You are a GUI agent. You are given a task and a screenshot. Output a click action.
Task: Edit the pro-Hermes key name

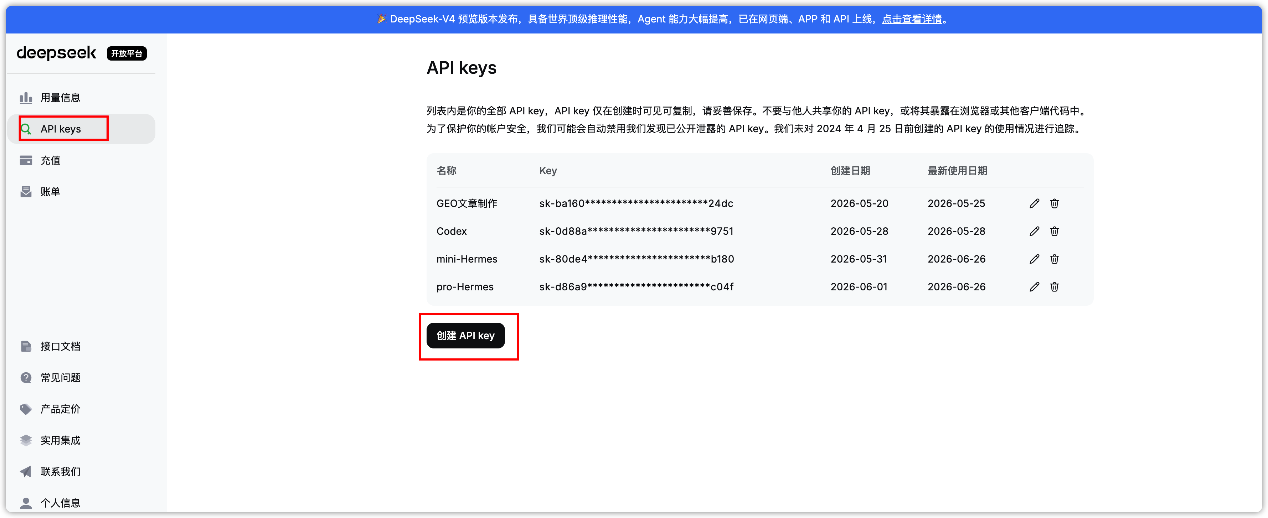point(1034,287)
